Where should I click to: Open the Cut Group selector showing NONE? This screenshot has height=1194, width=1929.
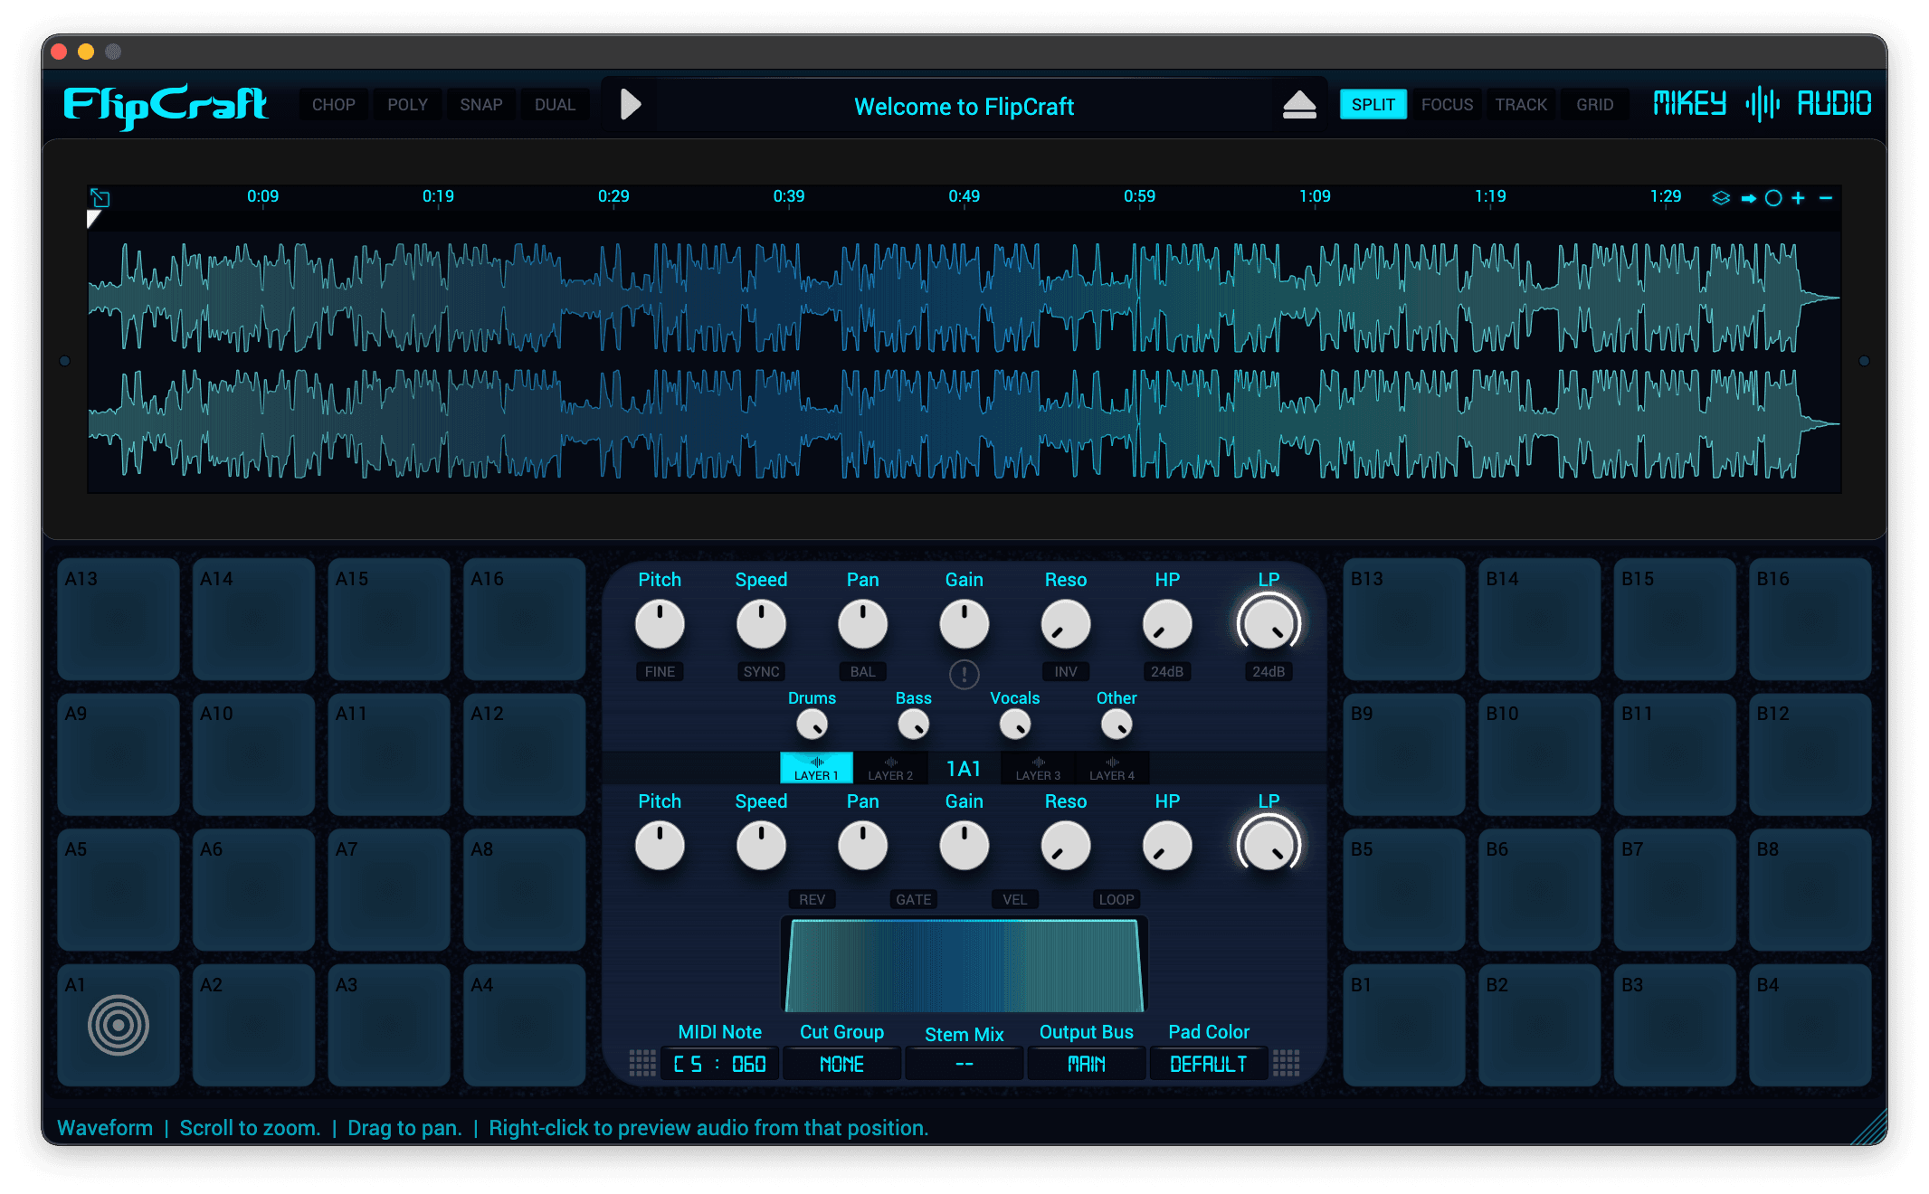click(841, 1064)
